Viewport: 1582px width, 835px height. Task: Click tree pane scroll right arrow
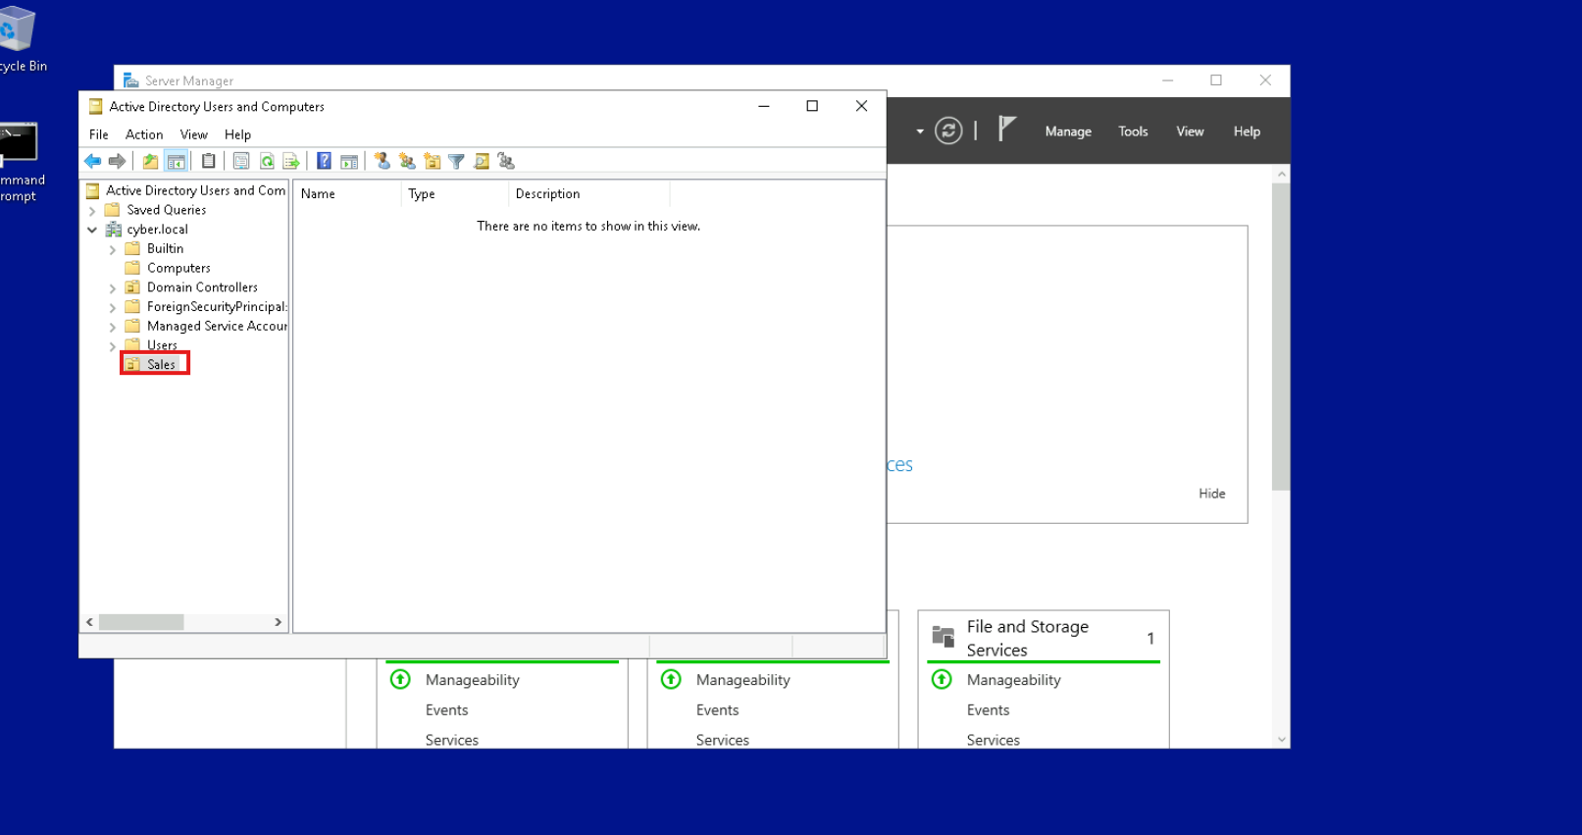[x=278, y=622]
